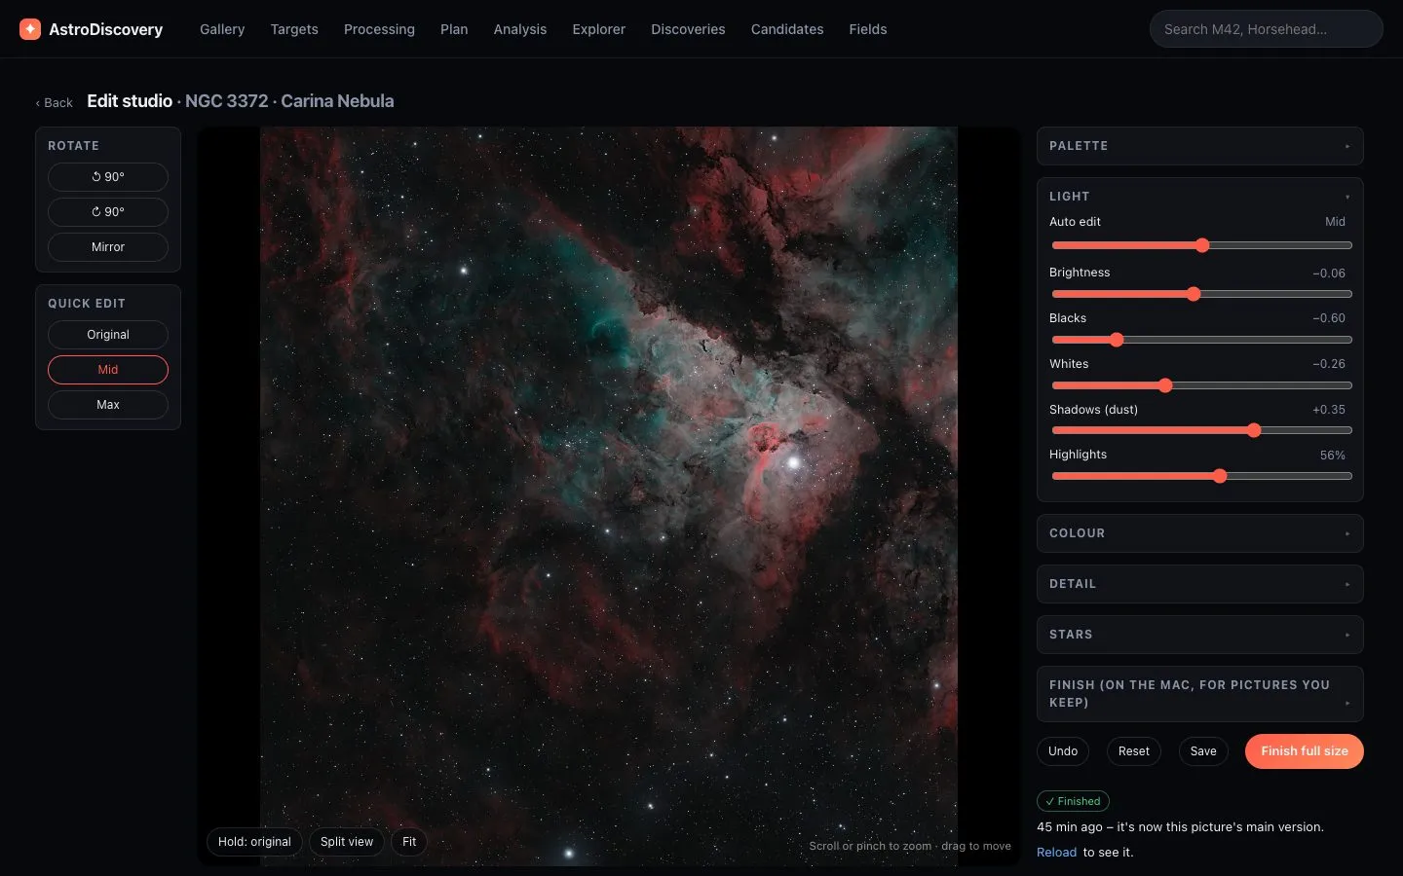Image resolution: width=1403 pixels, height=876 pixels.
Task: Collapse the Light panel
Action: tap(1199, 197)
